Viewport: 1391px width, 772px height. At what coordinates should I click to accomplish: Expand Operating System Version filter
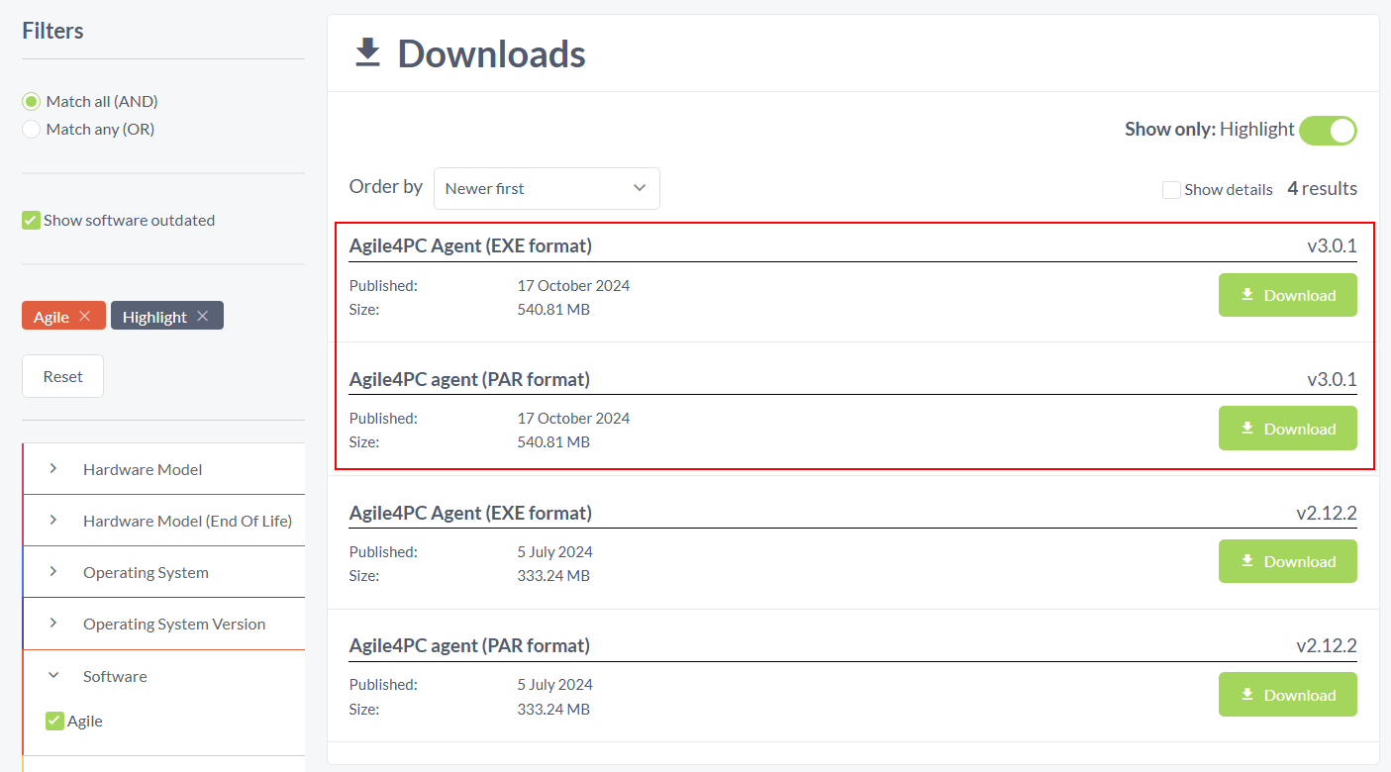[x=164, y=624]
